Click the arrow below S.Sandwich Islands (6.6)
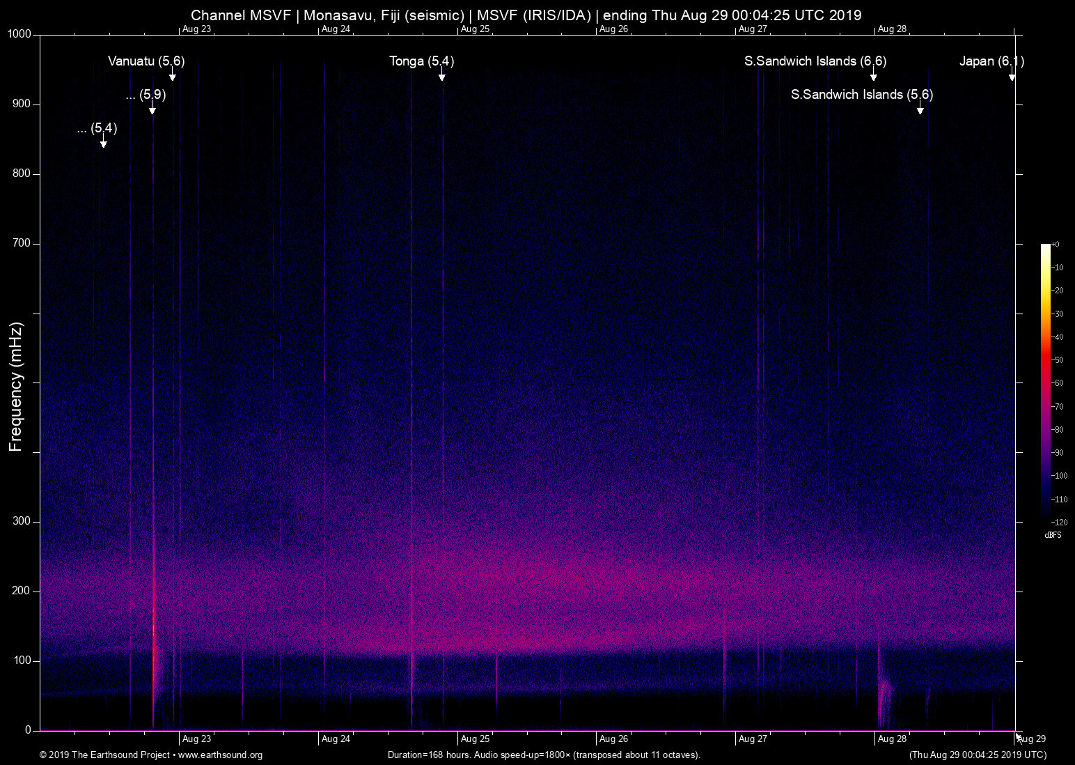Screen dimensions: 1075x765 (x=874, y=75)
